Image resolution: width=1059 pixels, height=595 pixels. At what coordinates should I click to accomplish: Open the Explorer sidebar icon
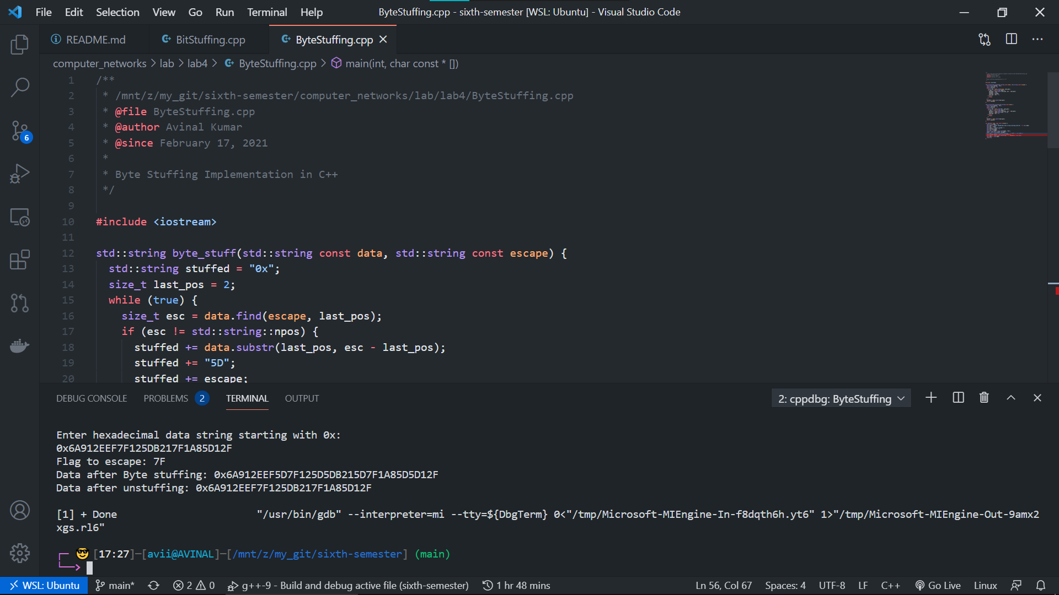(20, 45)
